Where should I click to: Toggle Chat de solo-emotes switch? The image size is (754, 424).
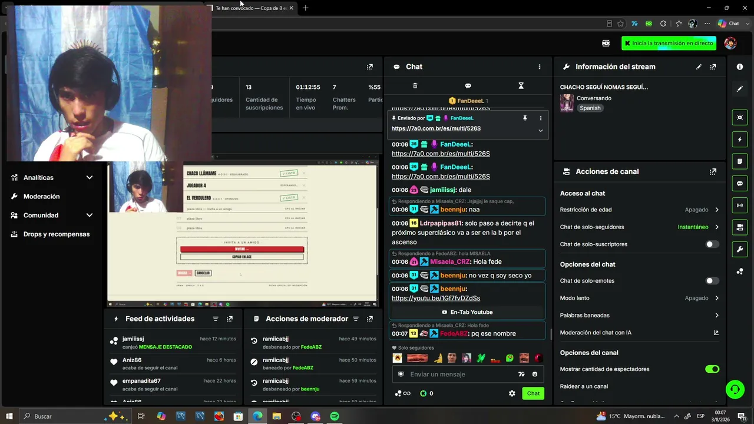click(x=712, y=281)
